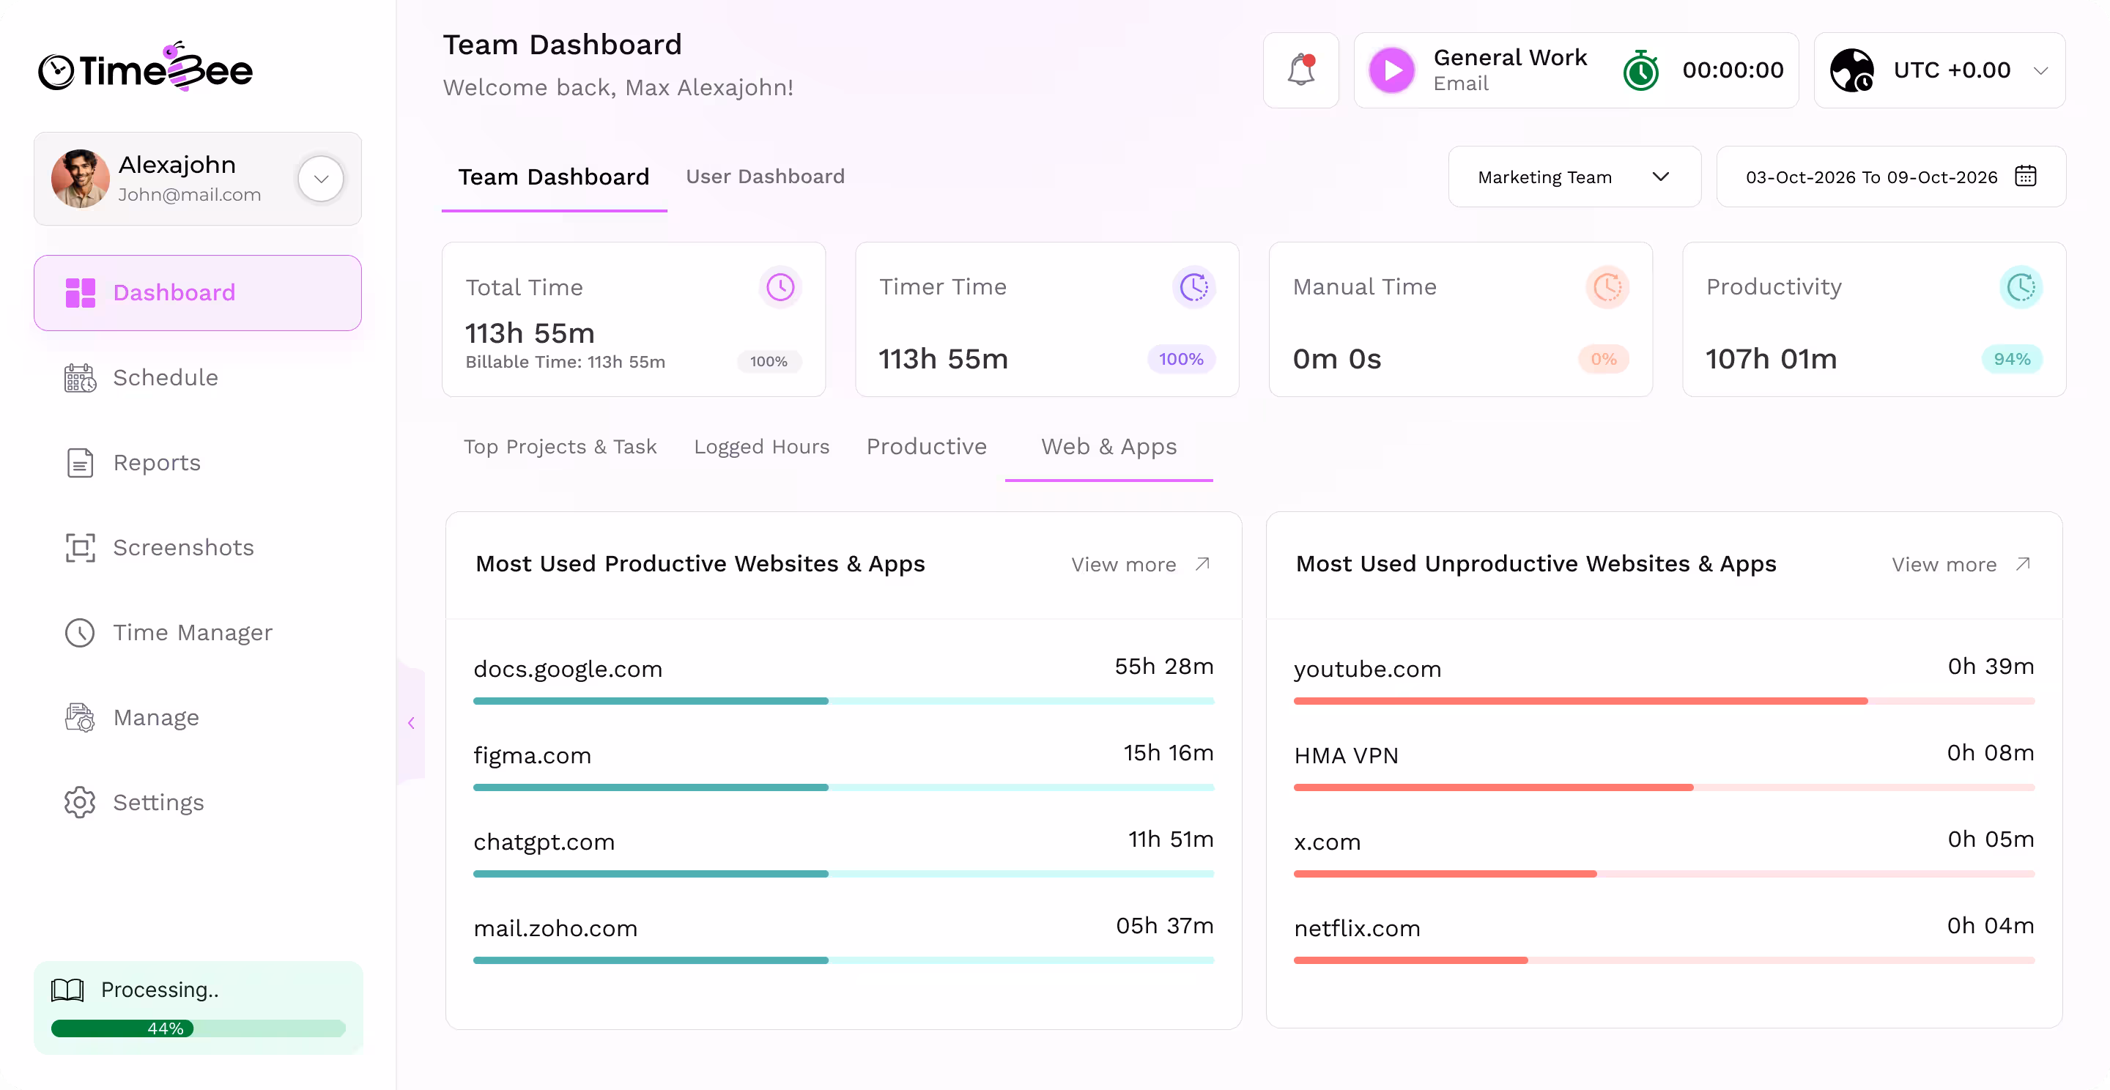The image size is (2110, 1090).
Task: Open the date range 03-Oct-2026 To 09-Oct-2026
Action: click(1890, 177)
